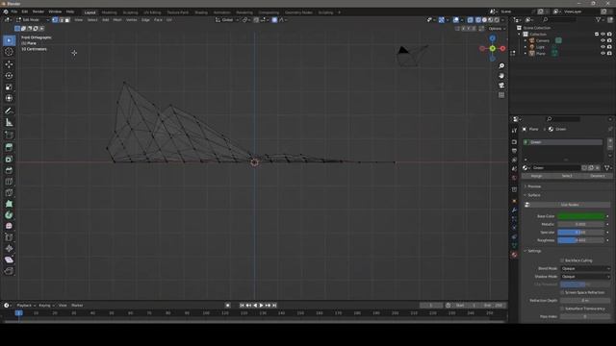The width and height of the screenshot is (616, 346).
Task: Choose the Rotate tool in toolbar
Action: [x=9, y=76]
